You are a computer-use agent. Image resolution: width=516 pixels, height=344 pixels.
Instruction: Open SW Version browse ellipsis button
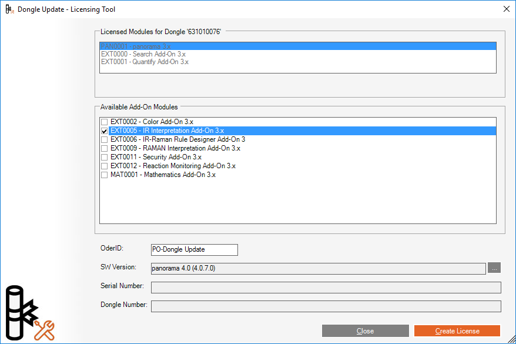(494, 268)
